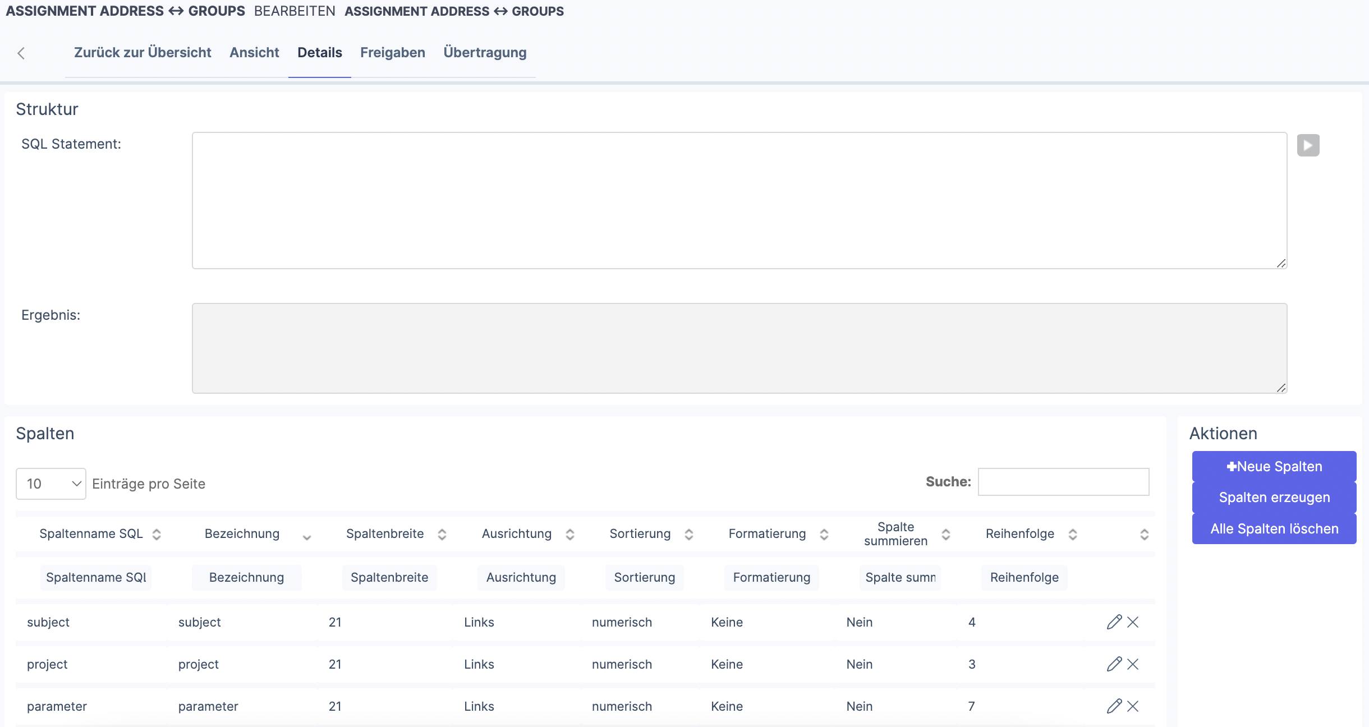
Task: Open the Übertragung tab
Action: (x=485, y=53)
